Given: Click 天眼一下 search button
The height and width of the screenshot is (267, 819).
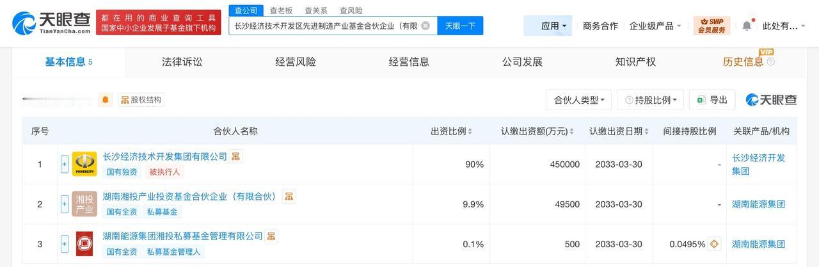Looking at the screenshot, I should pos(460,26).
